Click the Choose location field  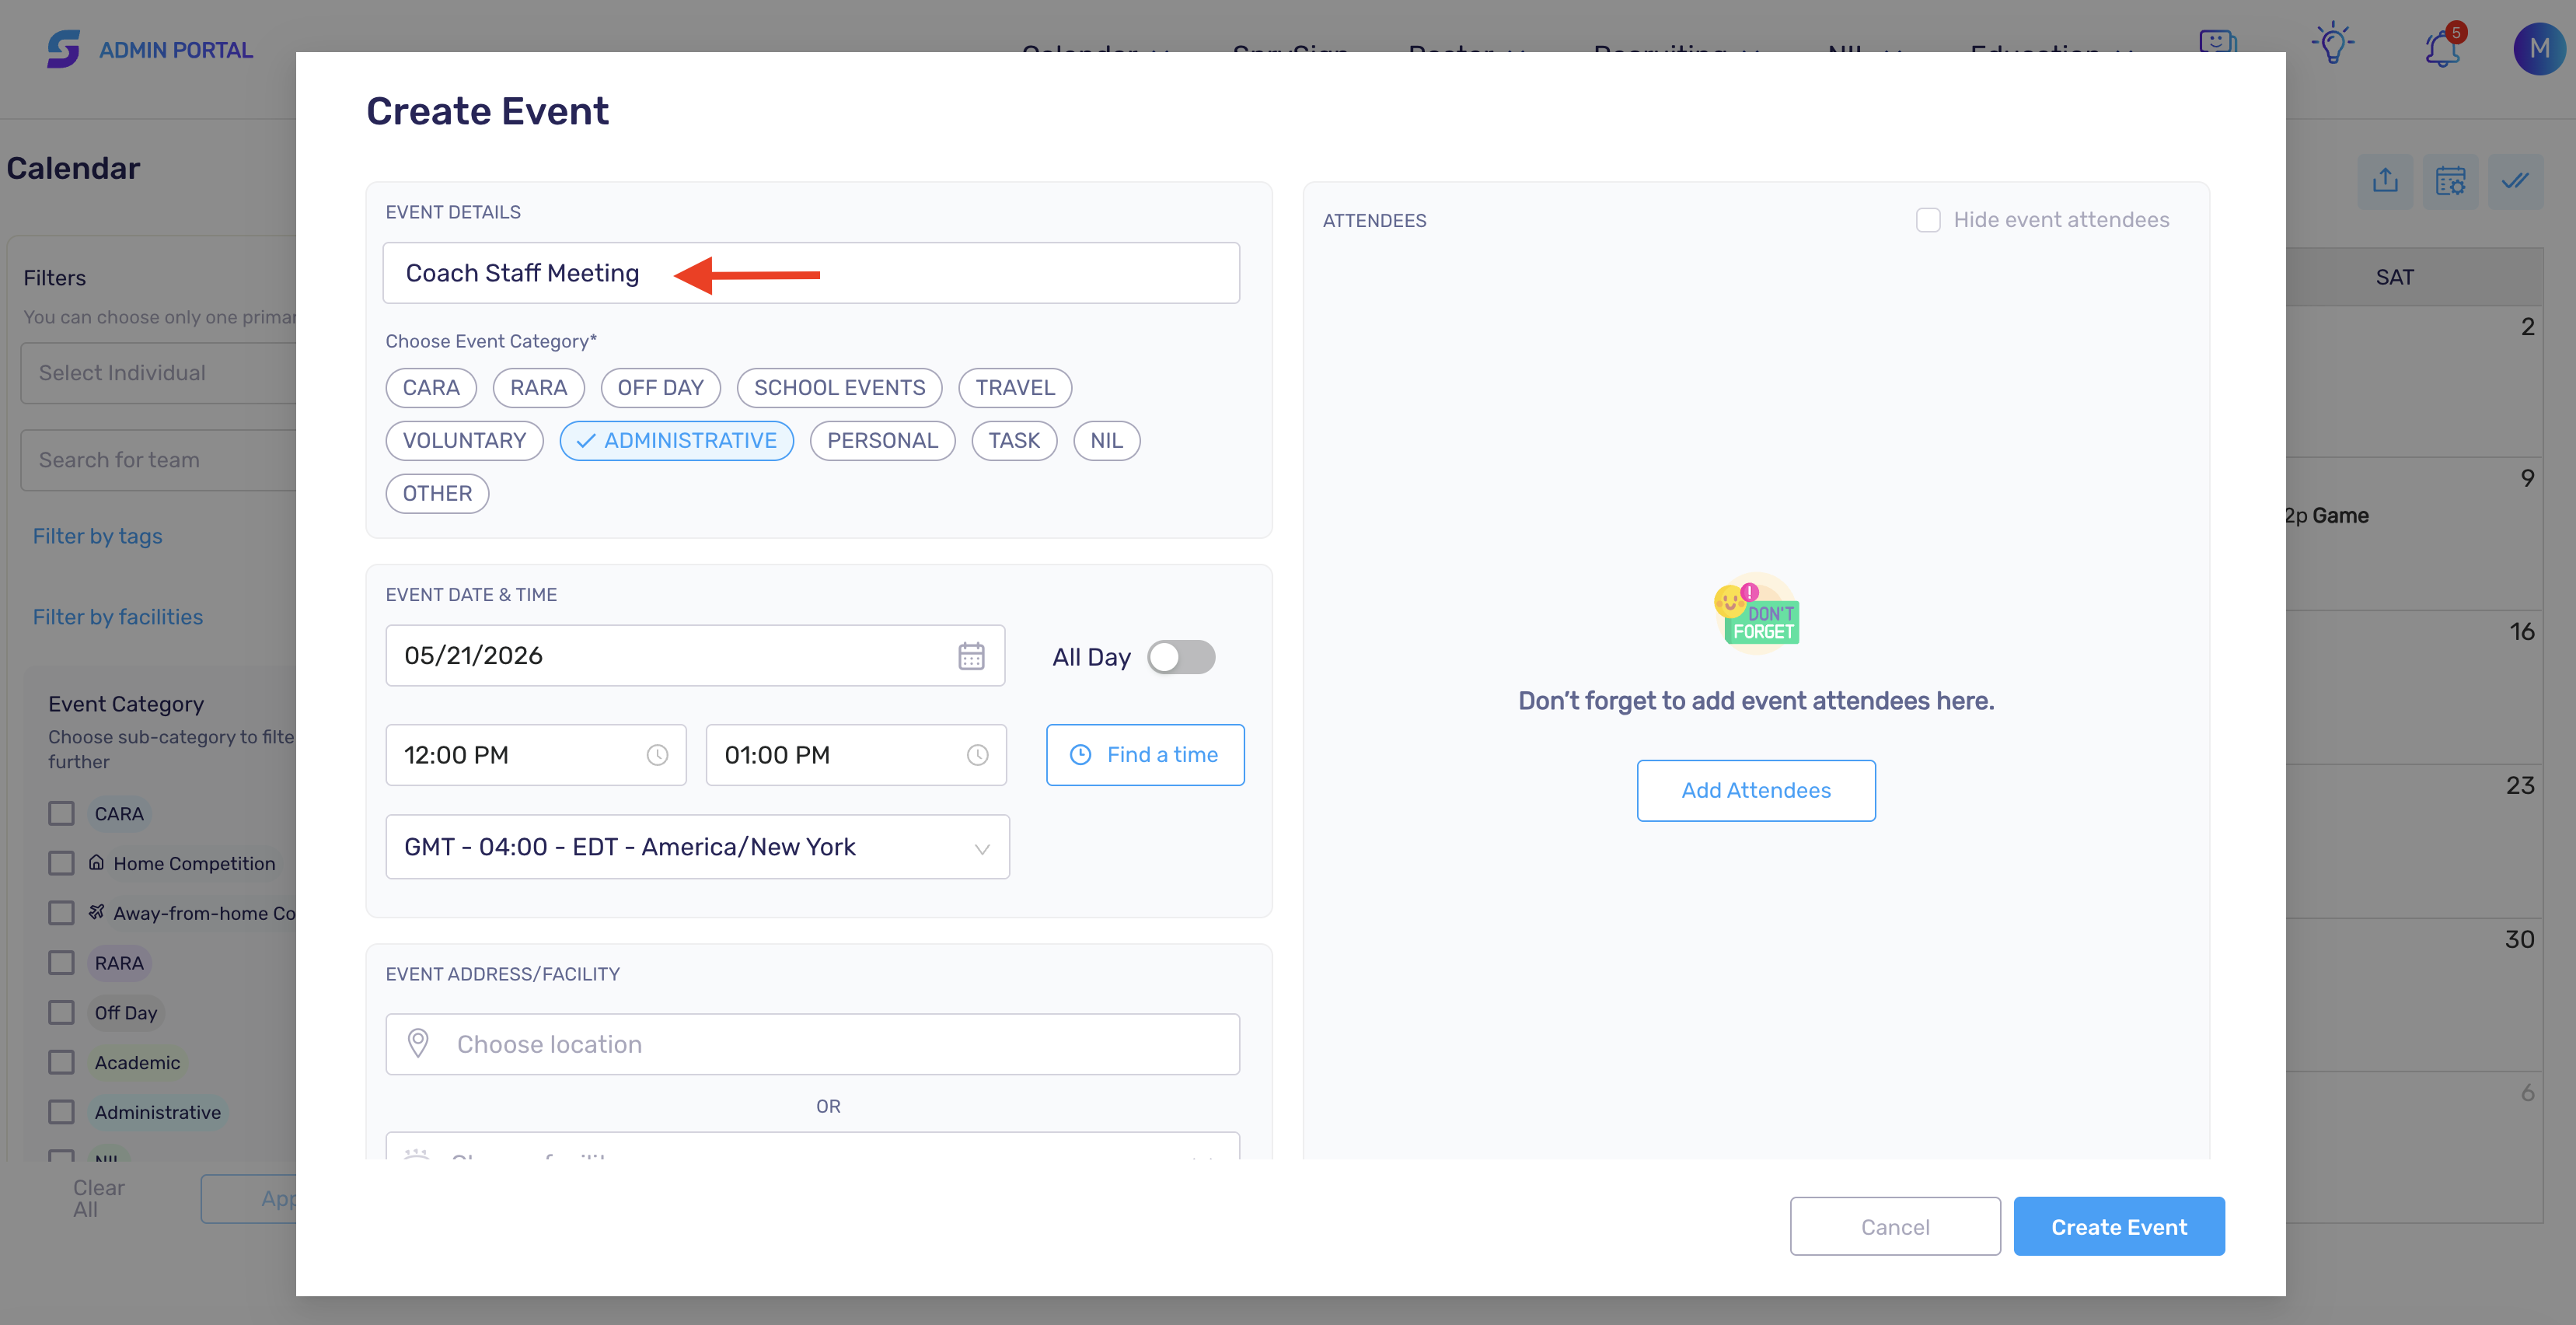(812, 1044)
